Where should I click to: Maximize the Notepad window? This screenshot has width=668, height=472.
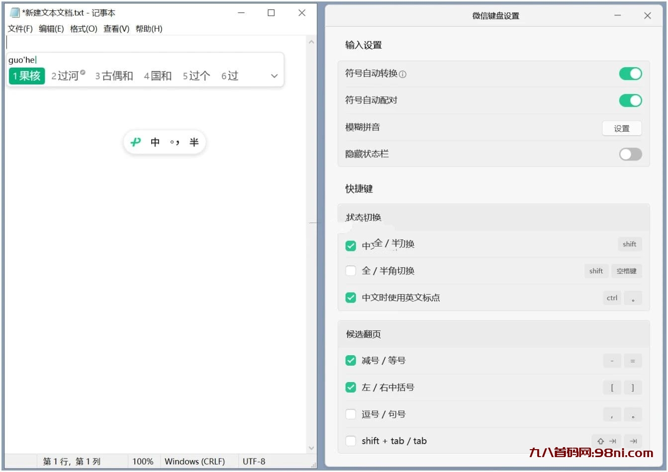(x=271, y=13)
